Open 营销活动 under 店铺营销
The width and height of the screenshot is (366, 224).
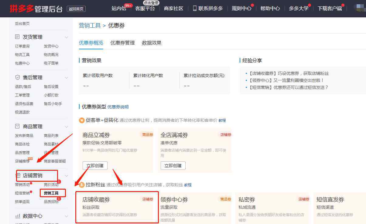[22, 185]
